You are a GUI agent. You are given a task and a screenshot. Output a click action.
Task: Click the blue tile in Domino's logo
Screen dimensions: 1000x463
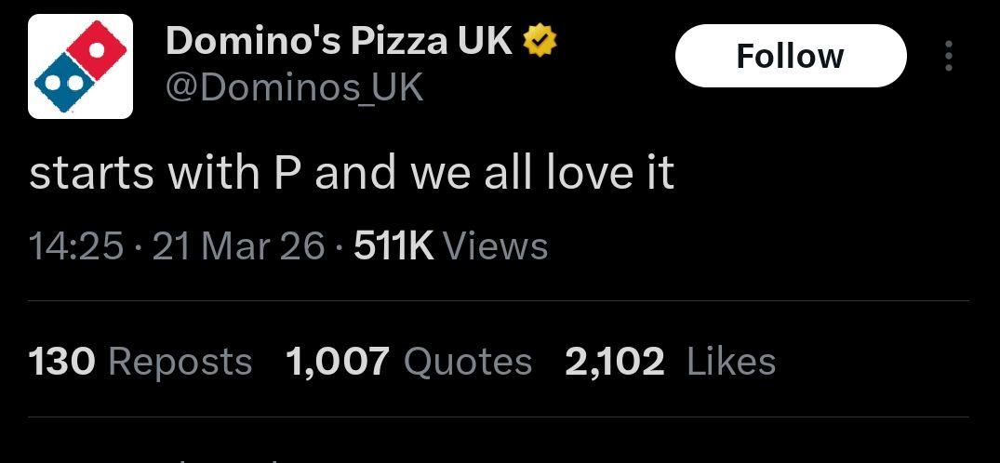coord(60,84)
